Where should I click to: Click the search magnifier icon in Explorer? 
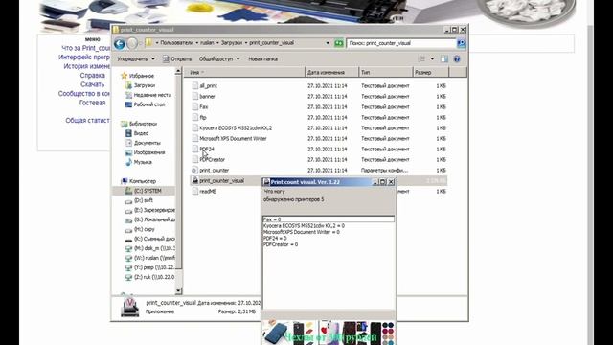pos(462,43)
